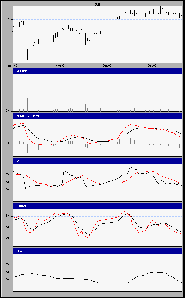Select the MACD 12/26/9 panel header

98,116
